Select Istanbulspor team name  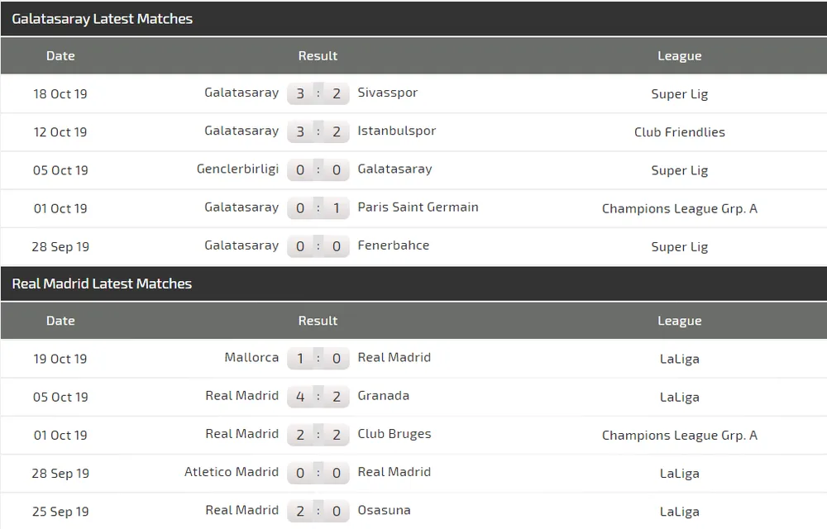pos(397,131)
